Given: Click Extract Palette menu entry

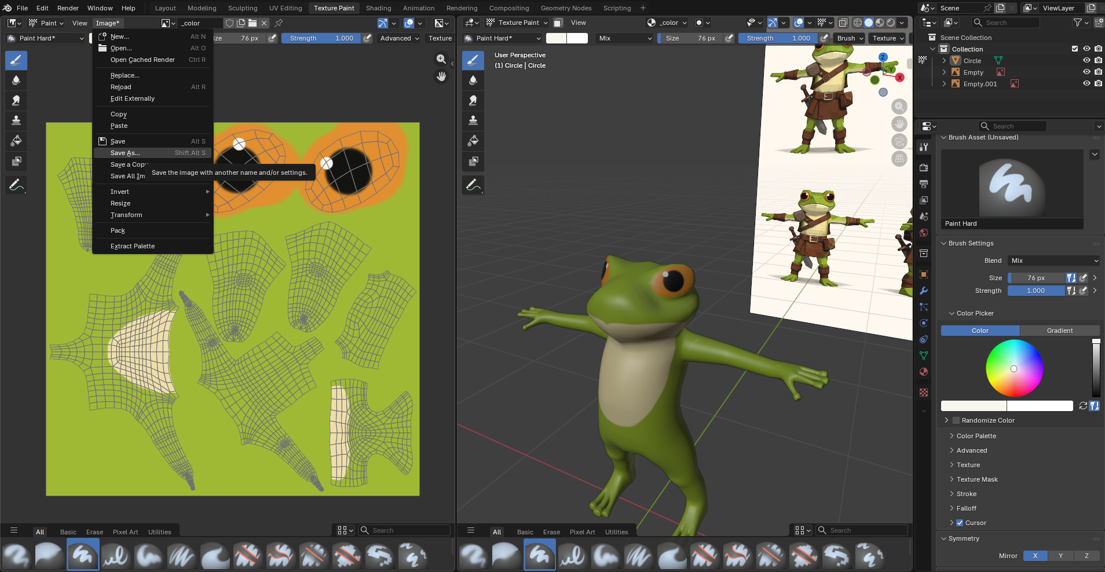Looking at the screenshot, I should tap(133, 246).
